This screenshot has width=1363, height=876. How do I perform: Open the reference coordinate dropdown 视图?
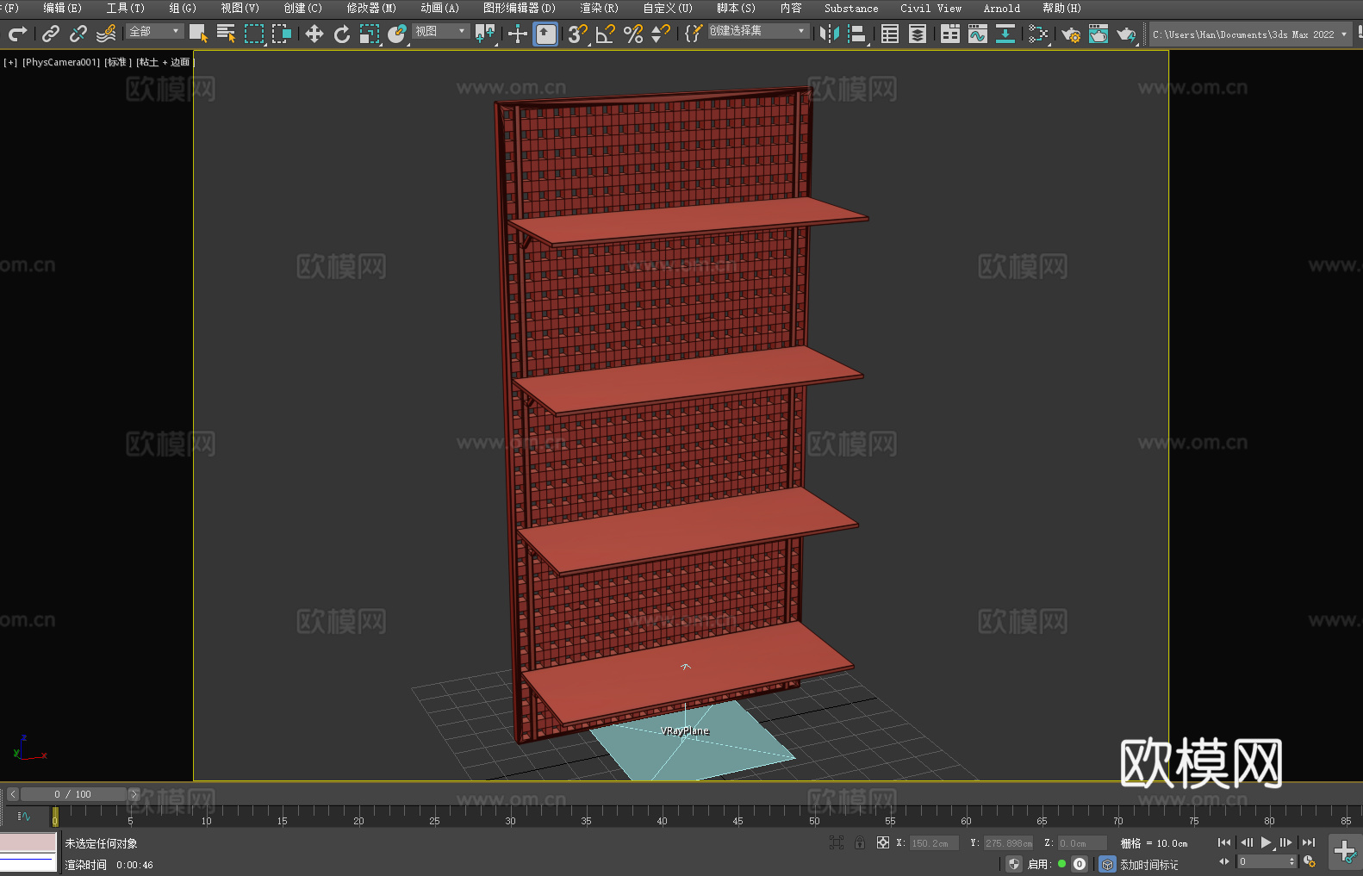[441, 31]
